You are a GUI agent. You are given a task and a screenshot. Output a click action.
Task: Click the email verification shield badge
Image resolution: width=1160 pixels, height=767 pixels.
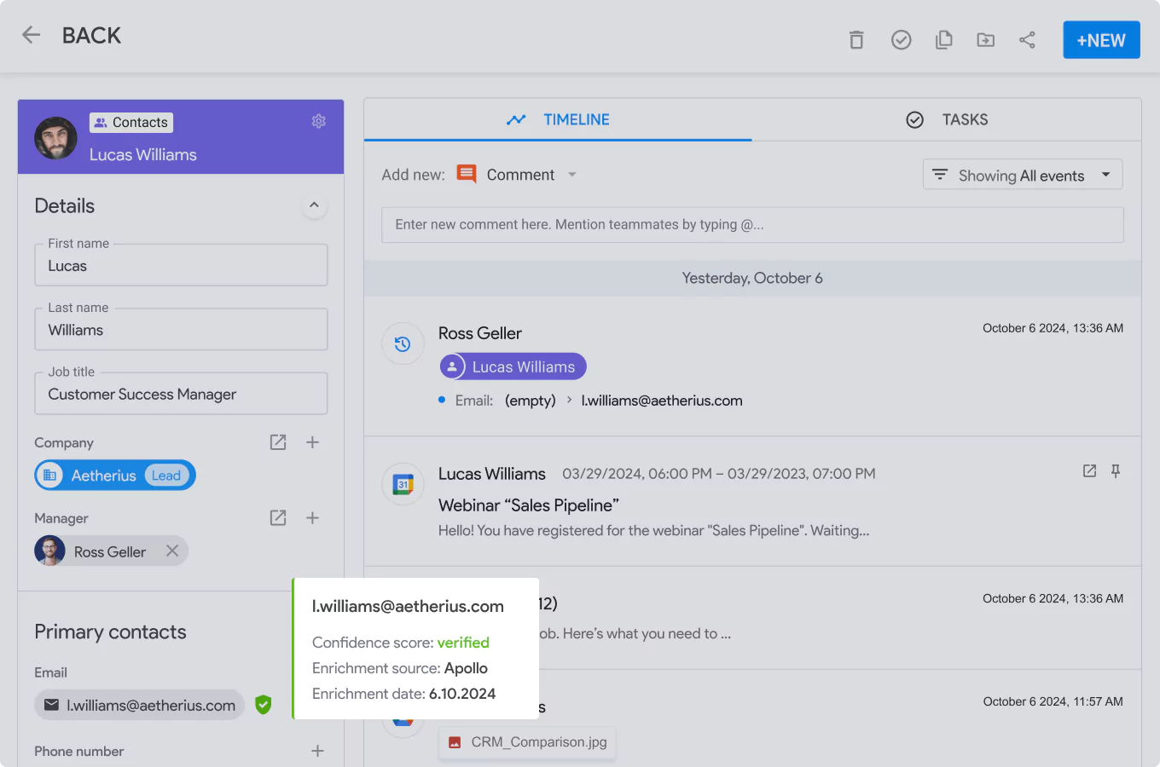(263, 705)
